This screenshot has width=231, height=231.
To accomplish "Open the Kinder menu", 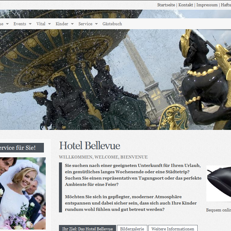I will pos(62,24).
